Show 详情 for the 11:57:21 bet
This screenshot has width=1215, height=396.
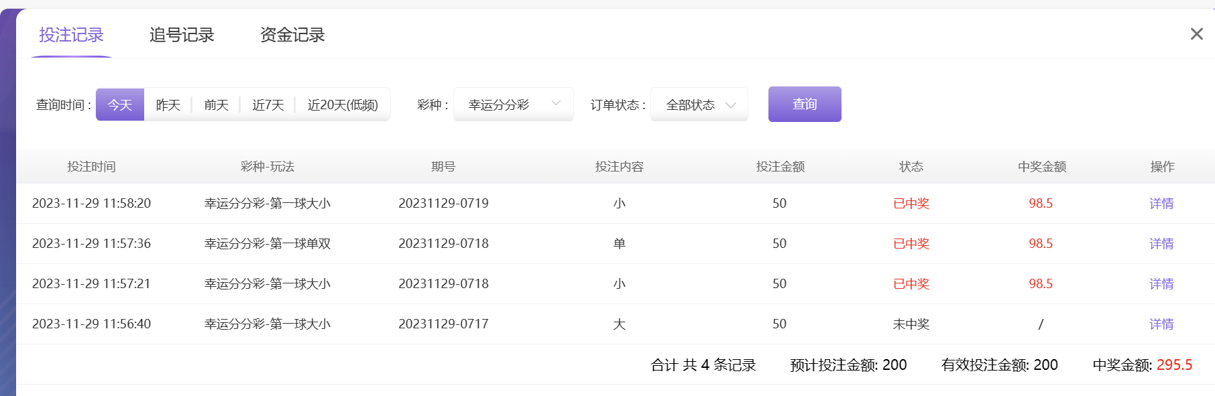coord(1161,284)
